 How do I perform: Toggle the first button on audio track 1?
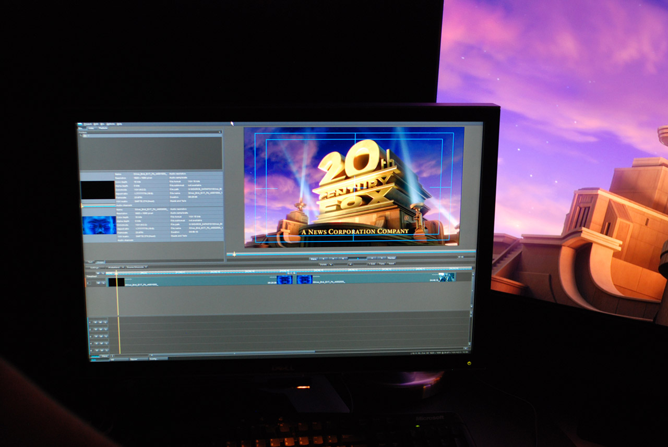(x=96, y=322)
